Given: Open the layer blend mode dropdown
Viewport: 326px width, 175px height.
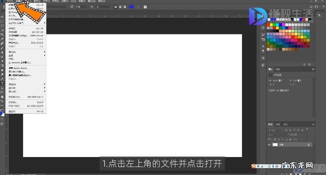Looking at the screenshot, I should click(277, 135).
